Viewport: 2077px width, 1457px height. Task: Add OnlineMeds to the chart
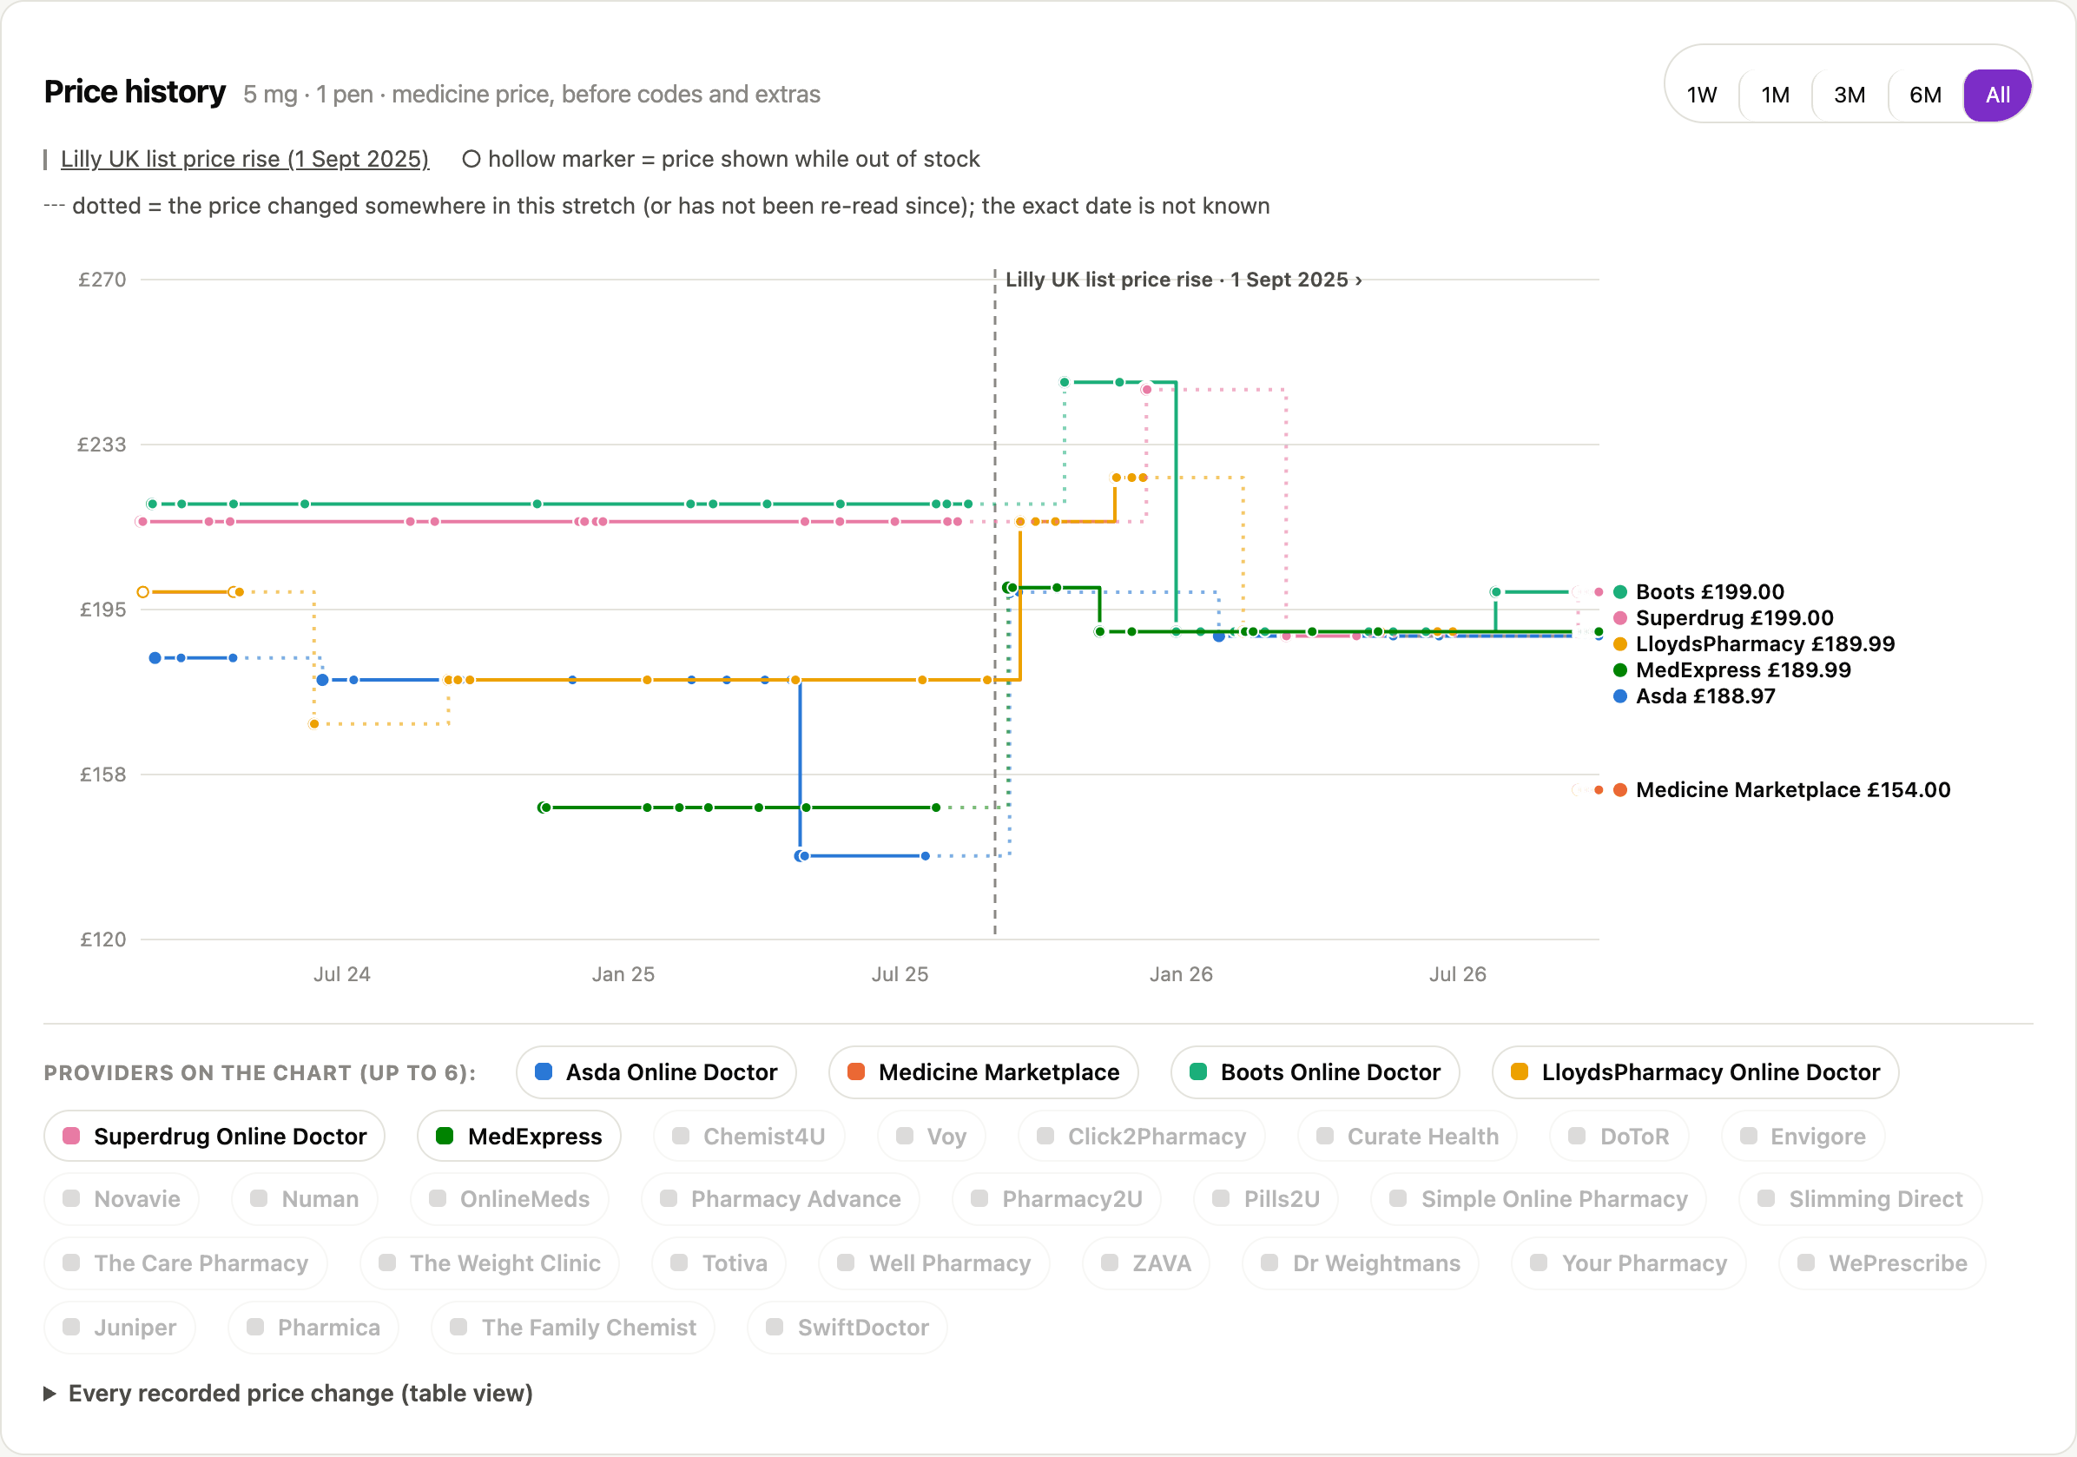[x=510, y=1199]
